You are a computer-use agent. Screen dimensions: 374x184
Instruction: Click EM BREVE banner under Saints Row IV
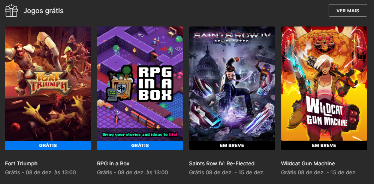[232, 145]
